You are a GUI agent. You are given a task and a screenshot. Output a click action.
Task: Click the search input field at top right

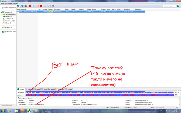tap(170, 6)
